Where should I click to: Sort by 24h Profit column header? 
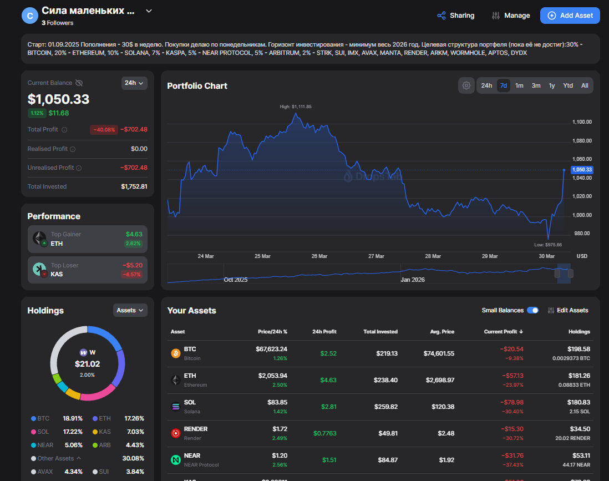click(x=324, y=331)
